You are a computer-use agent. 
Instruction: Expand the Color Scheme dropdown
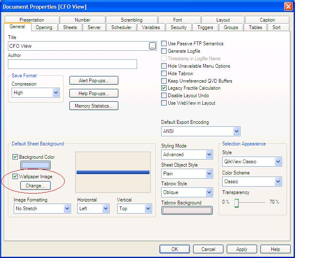(278, 182)
